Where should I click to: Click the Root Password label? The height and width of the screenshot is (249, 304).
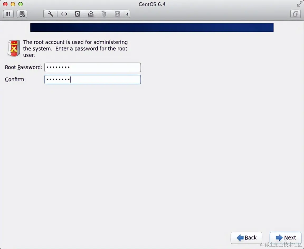pyautogui.click(x=23, y=68)
